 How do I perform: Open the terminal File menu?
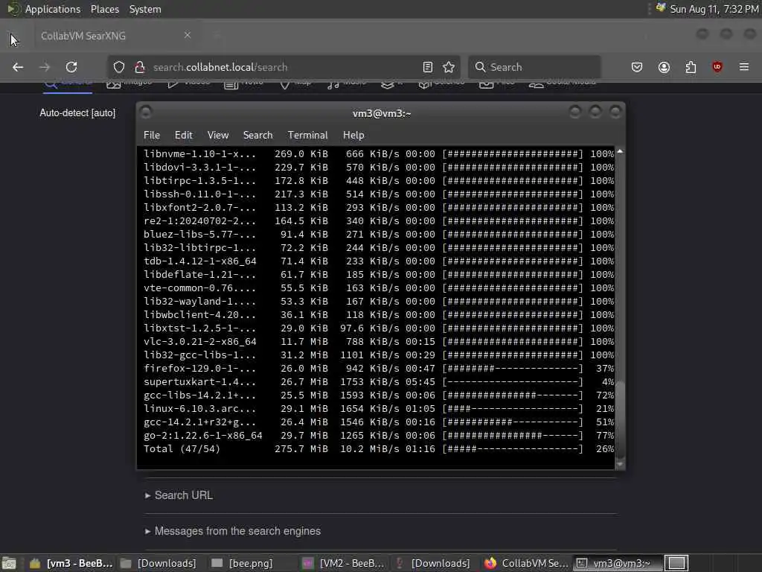(152, 136)
